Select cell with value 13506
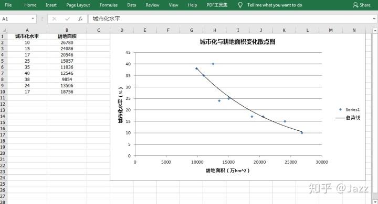Viewport: 378px width, 204px height. pyautogui.click(x=67, y=86)
